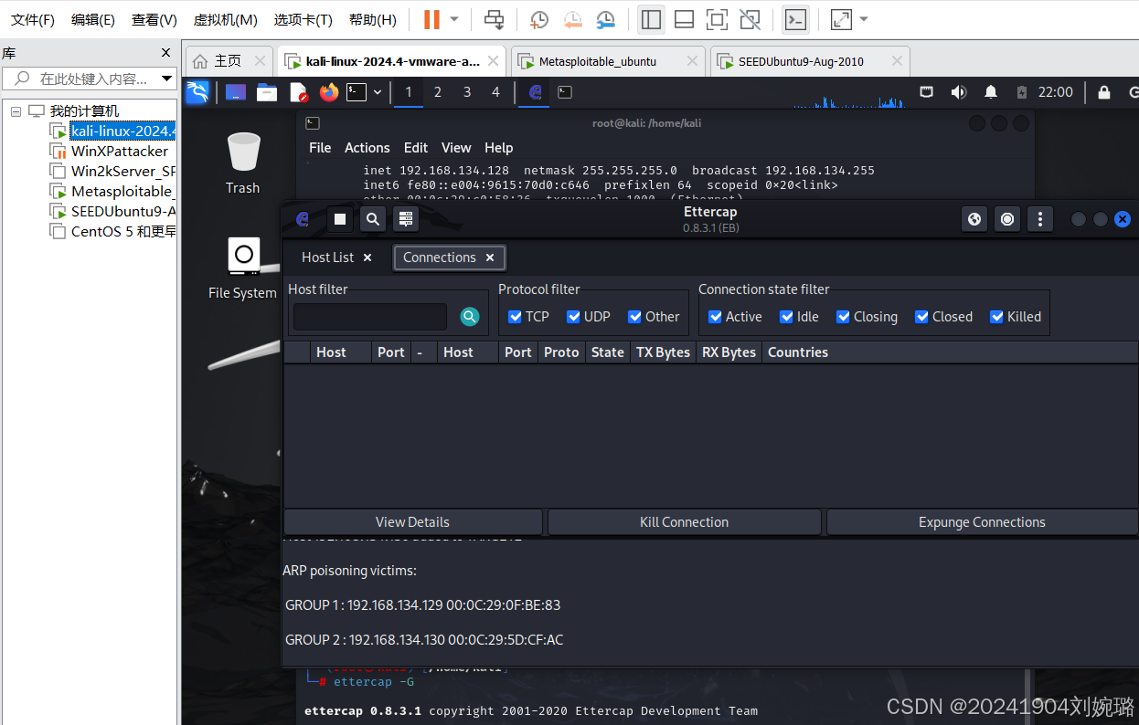Open the snapshot manager wrench-clock icon
The width and height of the screenshot is (1139, 725).
[x=605, y=19]
